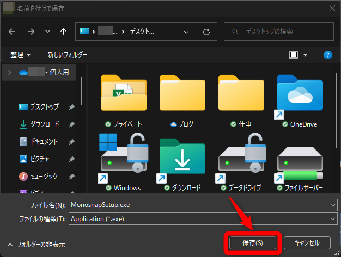341x257 pixels.
Task: Click pin icon next to ピクチャ
Action: click(x=71, y=159)
